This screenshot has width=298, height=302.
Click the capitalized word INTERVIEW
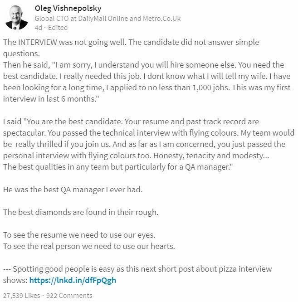[x=38, y=42]
